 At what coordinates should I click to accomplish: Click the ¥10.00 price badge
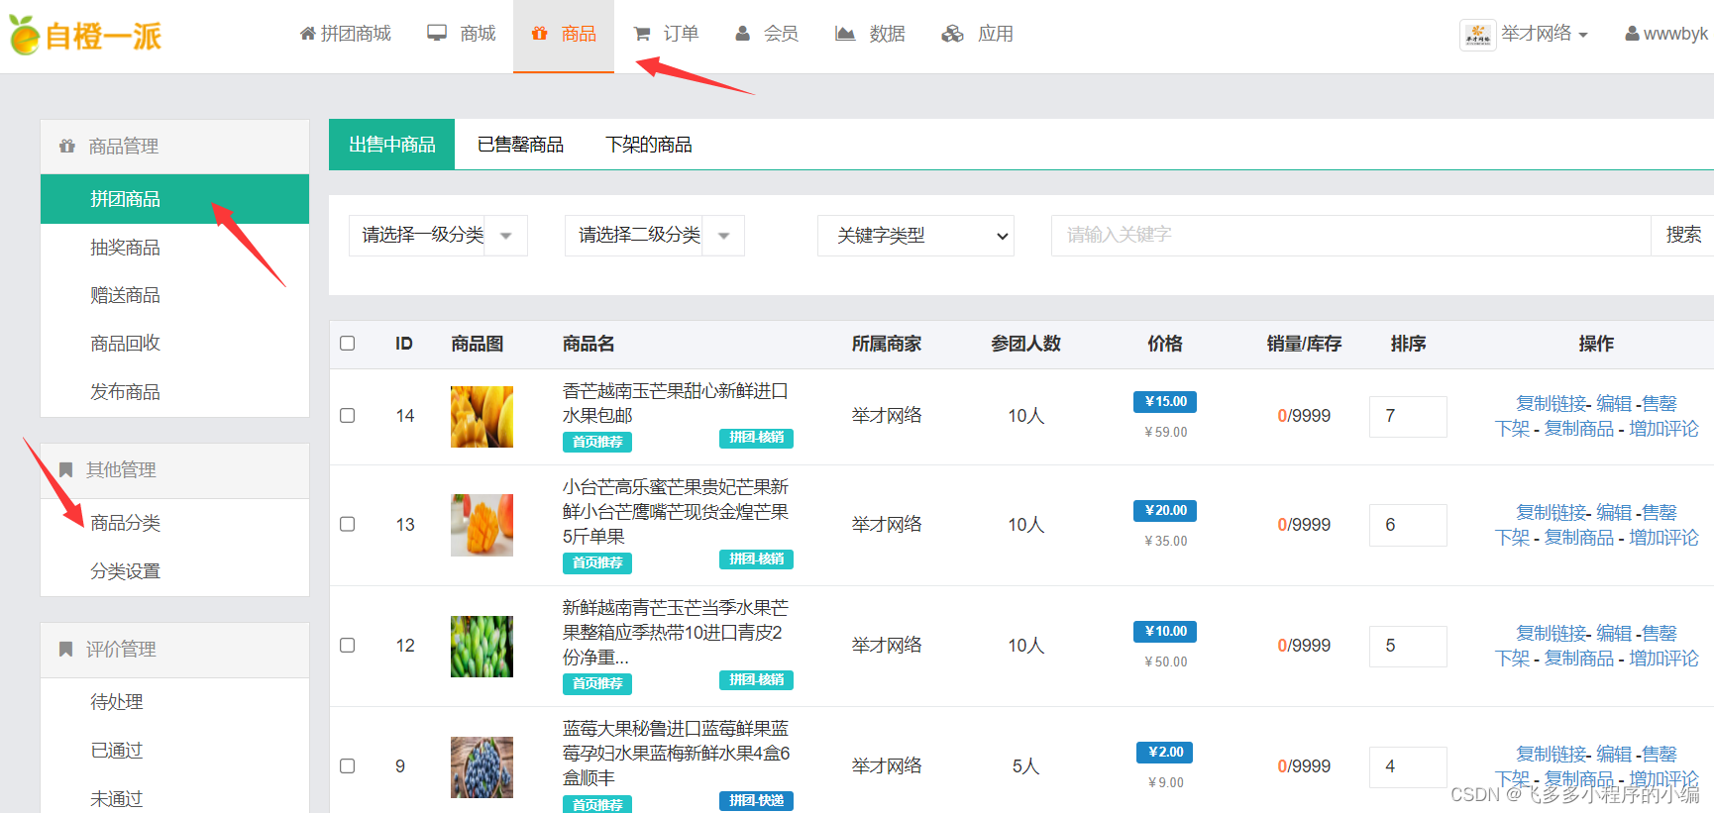[x=1165, y=631]
